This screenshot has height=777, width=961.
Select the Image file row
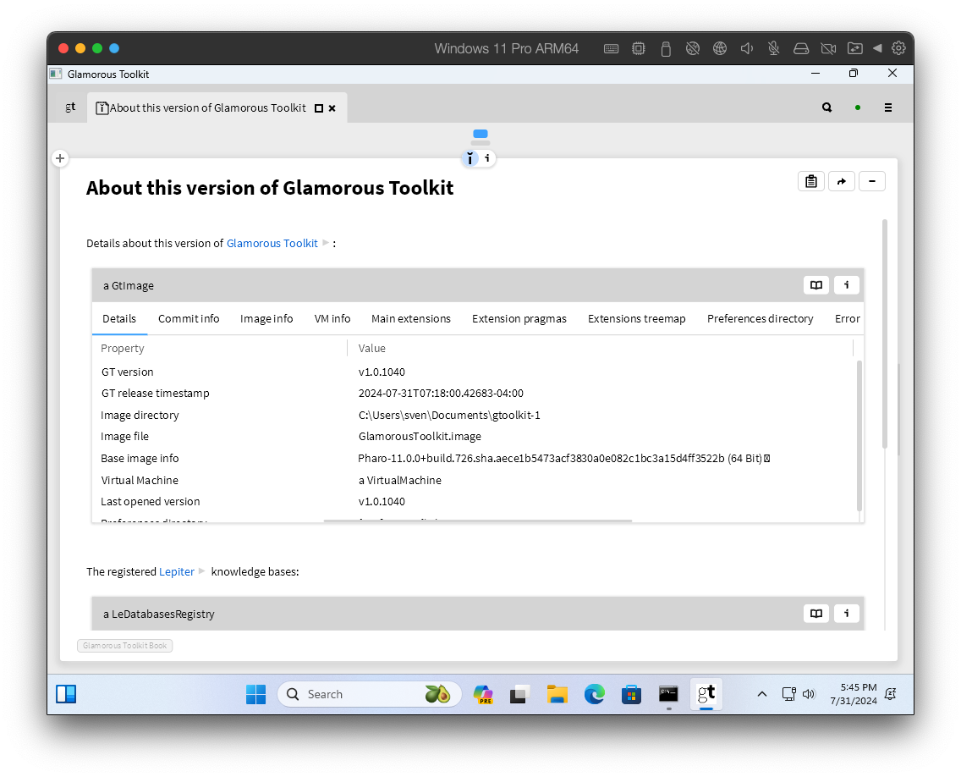[x=475, y=437]
